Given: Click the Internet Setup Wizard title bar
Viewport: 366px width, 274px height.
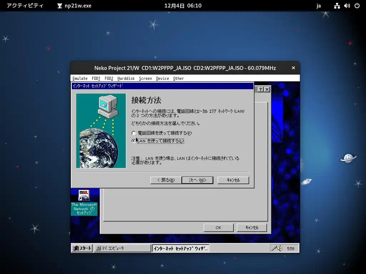Looking at the screenshot, I should point(163,86).
